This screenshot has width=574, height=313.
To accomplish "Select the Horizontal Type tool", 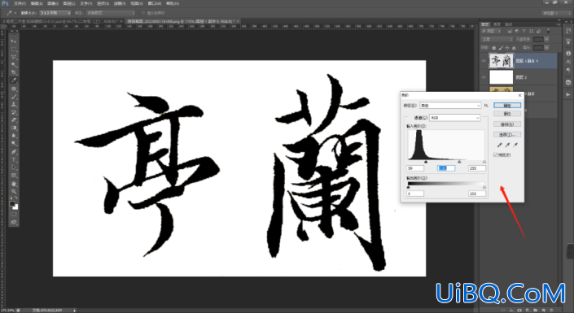I will 14,160.
